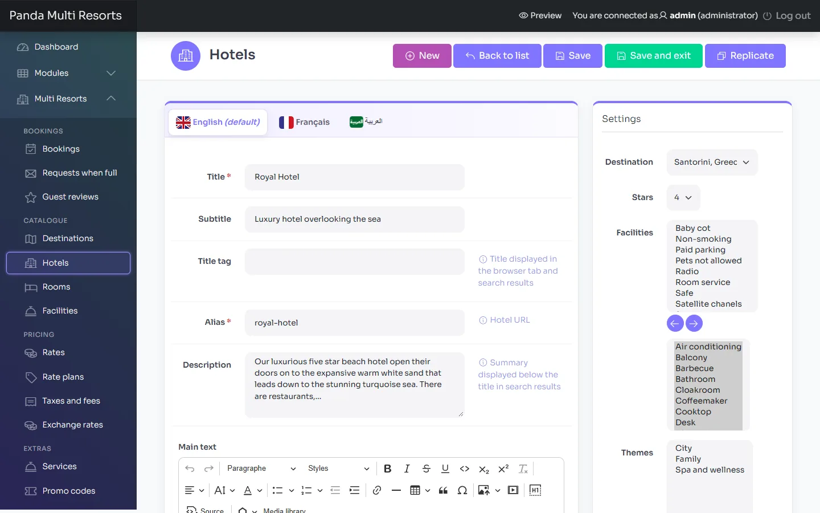Open Bookings in the sidebar
The width and height of the screenshot is (820, 513).
pos(68,149)
